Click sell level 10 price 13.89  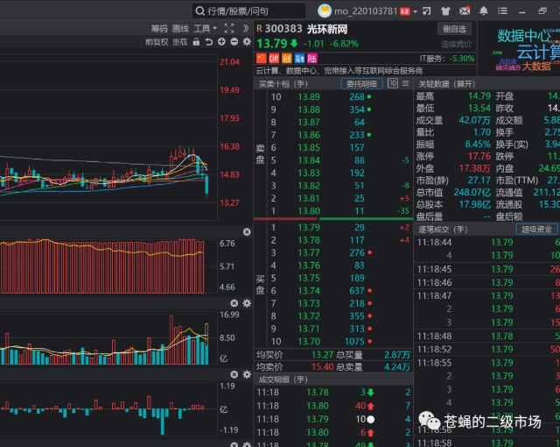[x=309, y=97]
